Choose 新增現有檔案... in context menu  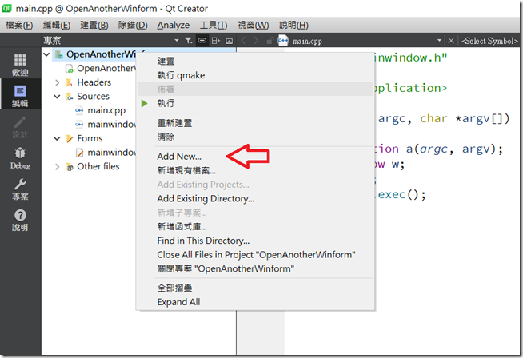click(255, 170)
